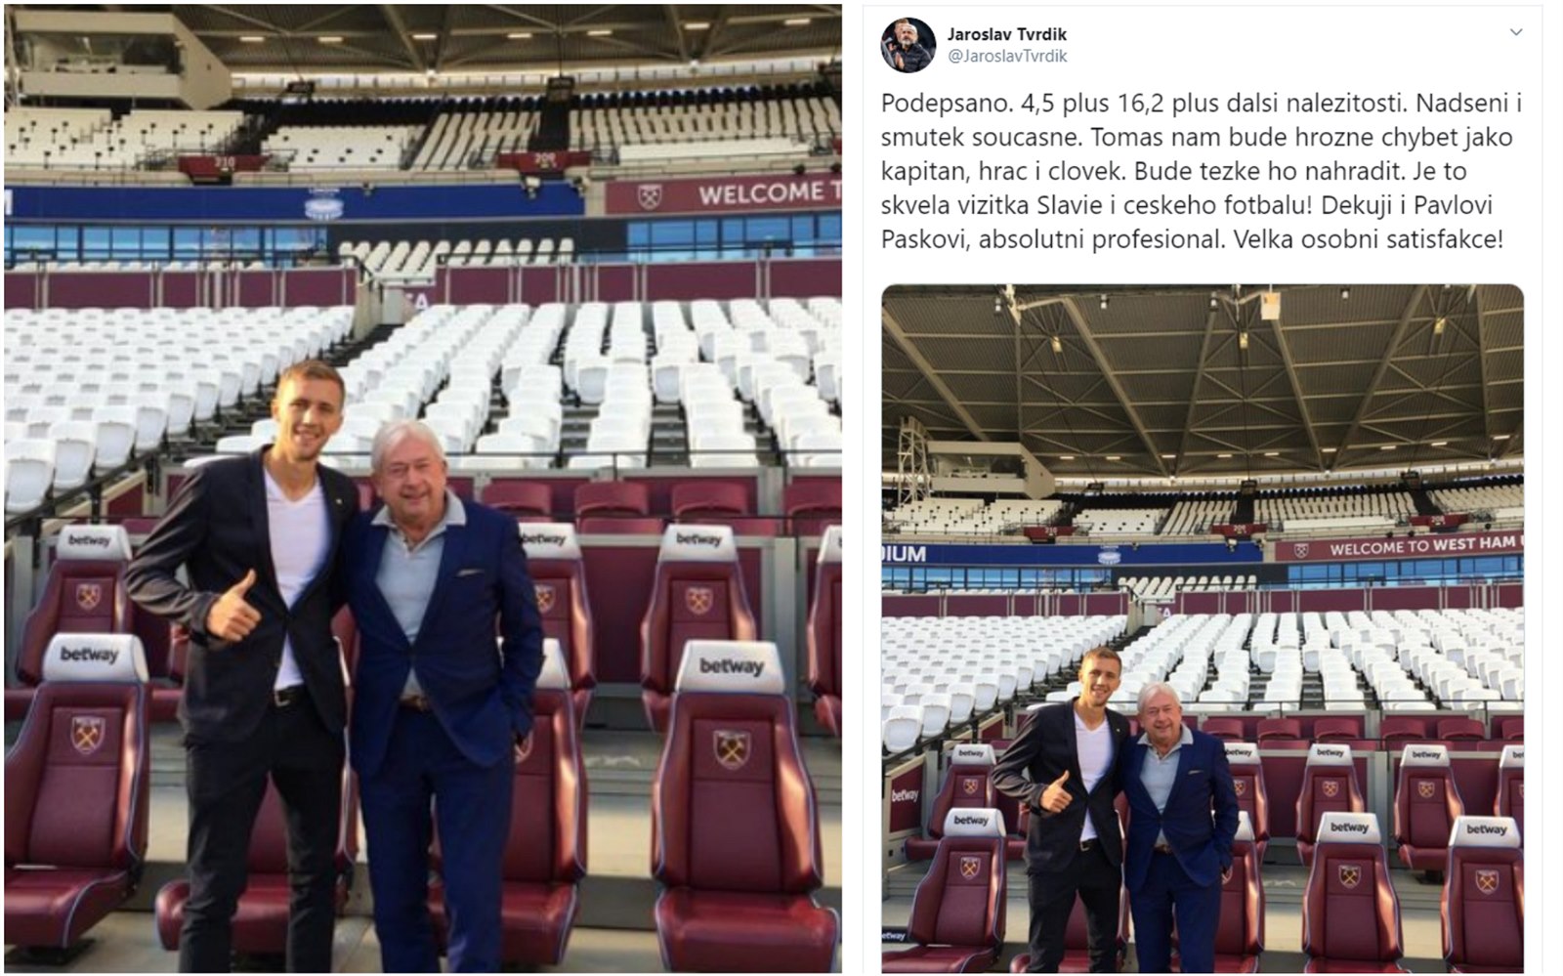
Task: Click the betway headrest on the far-right seat in the tweet photo
Action: [1485, 830]
